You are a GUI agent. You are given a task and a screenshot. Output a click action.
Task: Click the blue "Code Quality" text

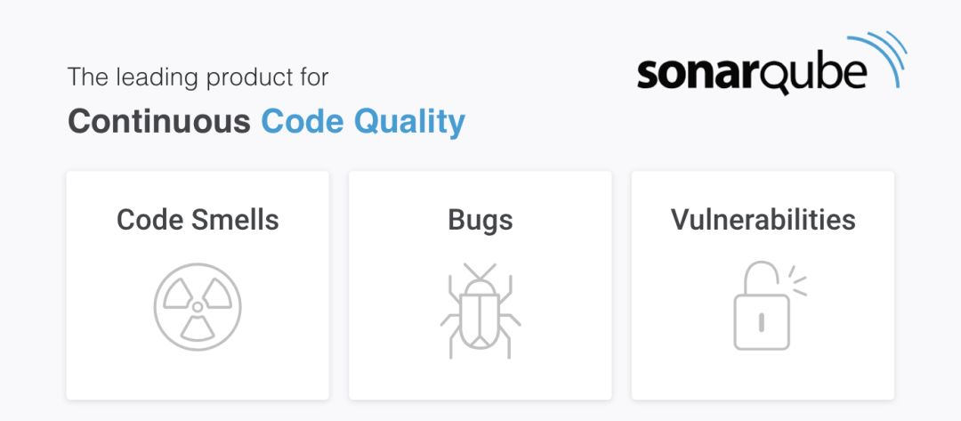(x=363, y=122)
